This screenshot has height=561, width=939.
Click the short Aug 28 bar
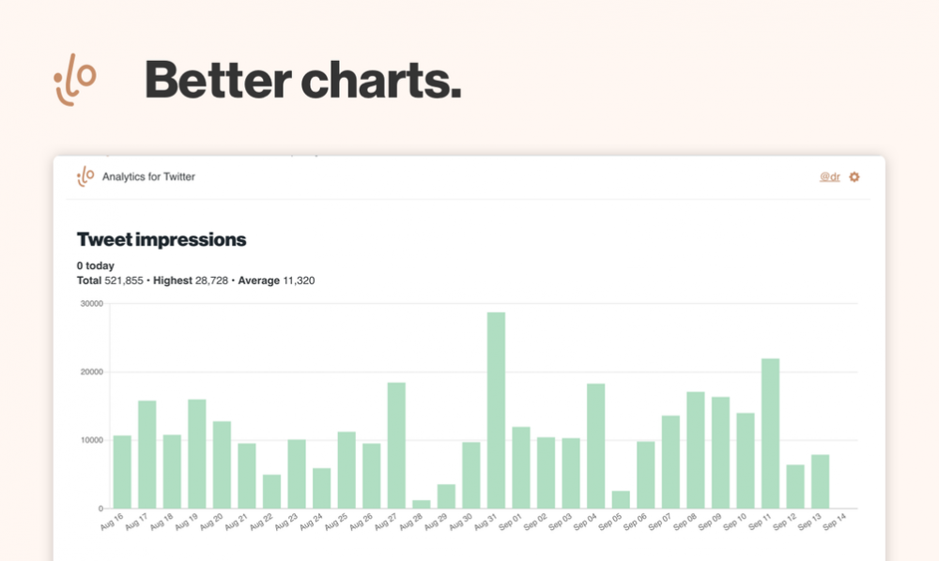[x=422, y=504]
